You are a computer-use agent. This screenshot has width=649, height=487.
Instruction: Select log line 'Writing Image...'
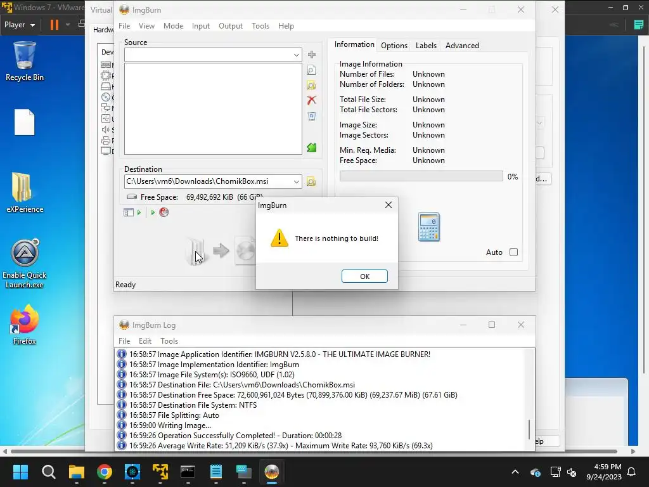pos(170,425)
